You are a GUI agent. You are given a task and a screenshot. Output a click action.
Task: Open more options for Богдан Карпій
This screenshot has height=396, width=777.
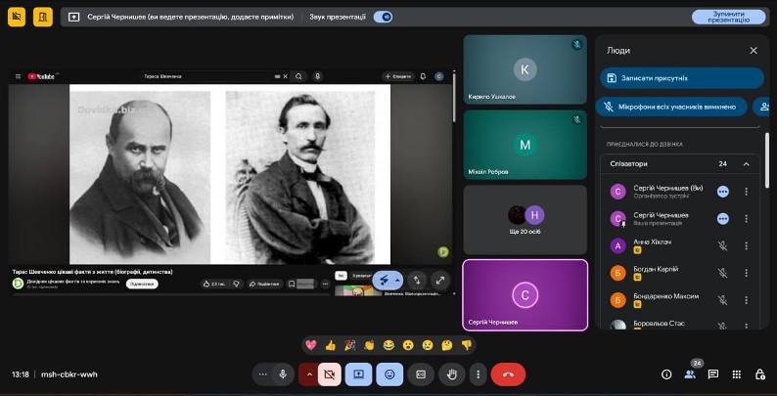coord(747,273)
